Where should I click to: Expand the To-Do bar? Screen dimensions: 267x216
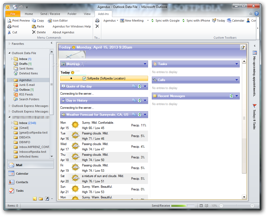pyautogui.click(x=255, y=46)
